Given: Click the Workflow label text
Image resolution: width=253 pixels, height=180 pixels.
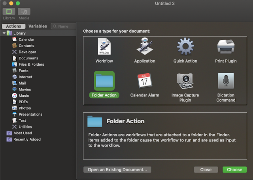Looking at the screenshot, I should 104,61.
